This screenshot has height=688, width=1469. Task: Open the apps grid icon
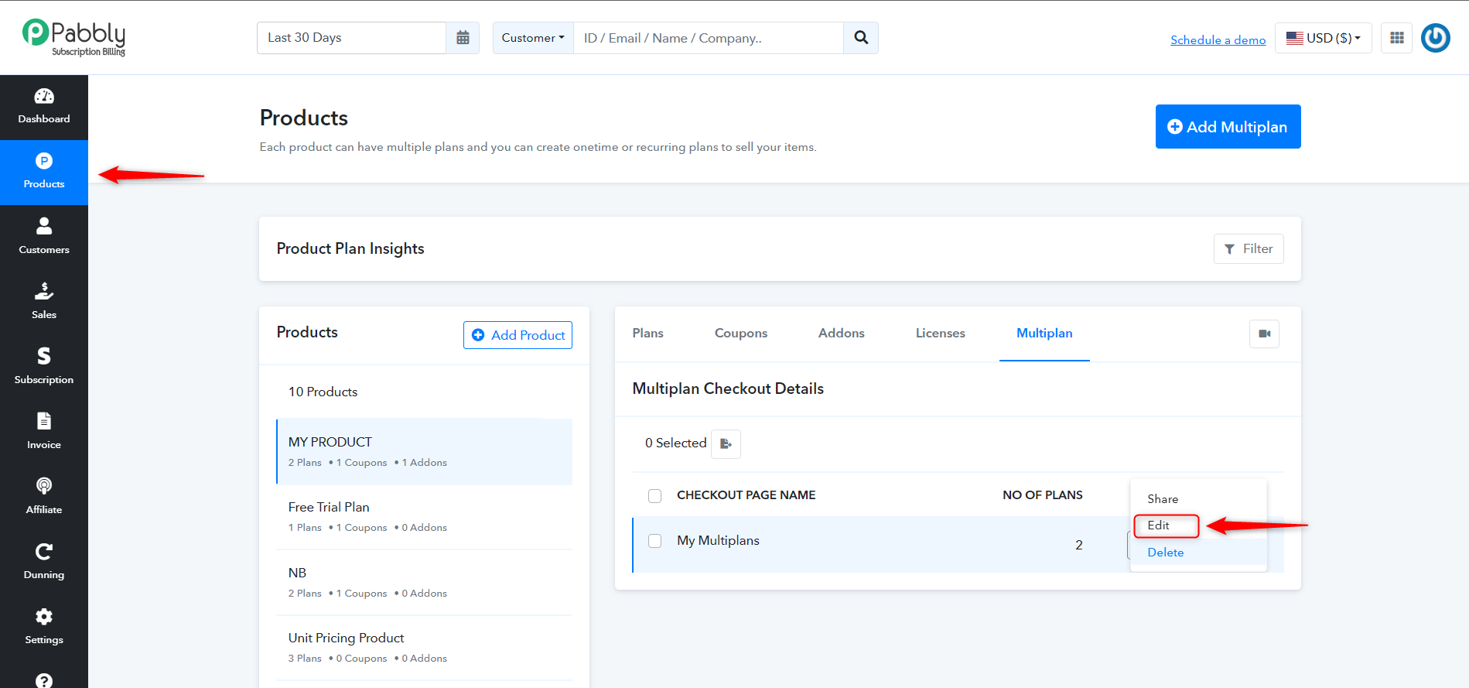[1397, 38]
